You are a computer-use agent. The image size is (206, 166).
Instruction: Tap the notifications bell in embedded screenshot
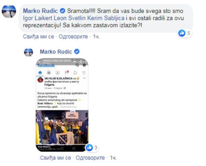click(x=75, y=73)
